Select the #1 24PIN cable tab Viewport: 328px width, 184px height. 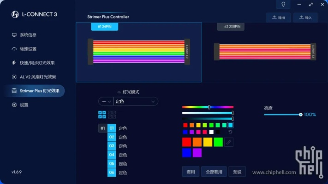pyautogui.click(x=105, y=27)
